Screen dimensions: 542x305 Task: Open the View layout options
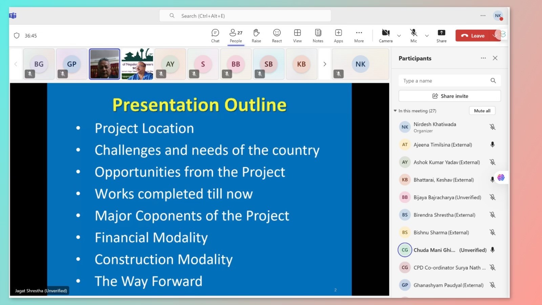click(297, 36)
